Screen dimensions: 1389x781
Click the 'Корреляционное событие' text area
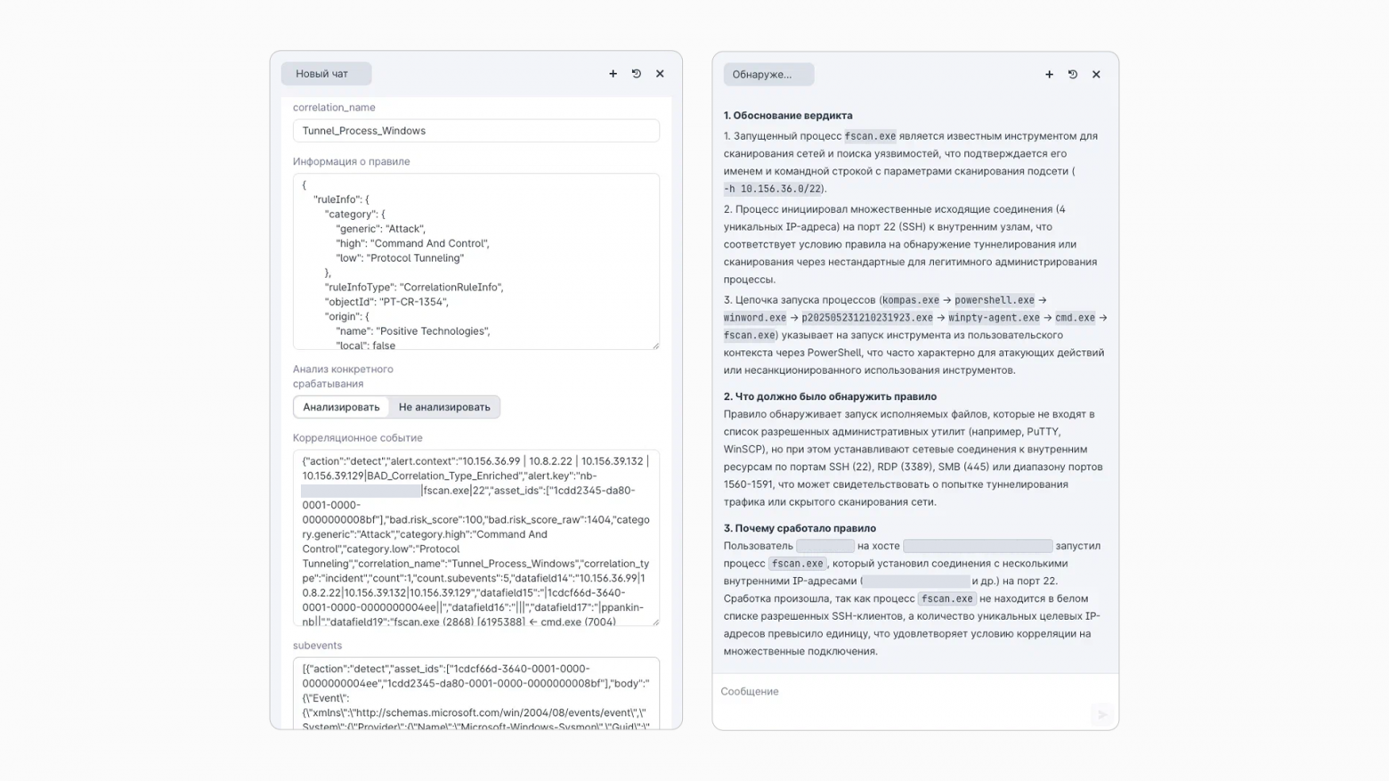pos(476,538)
